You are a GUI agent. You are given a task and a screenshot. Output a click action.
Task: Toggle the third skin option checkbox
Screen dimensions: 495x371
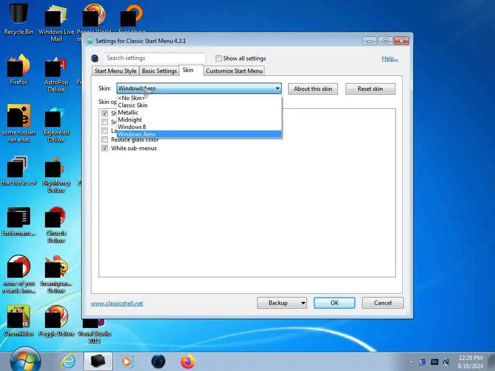(x=105, y=130)
